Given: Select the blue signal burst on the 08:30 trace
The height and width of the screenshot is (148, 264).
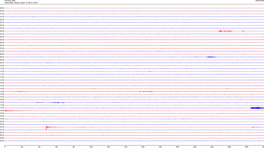Looking at the screenshot, I should [211, 57].
